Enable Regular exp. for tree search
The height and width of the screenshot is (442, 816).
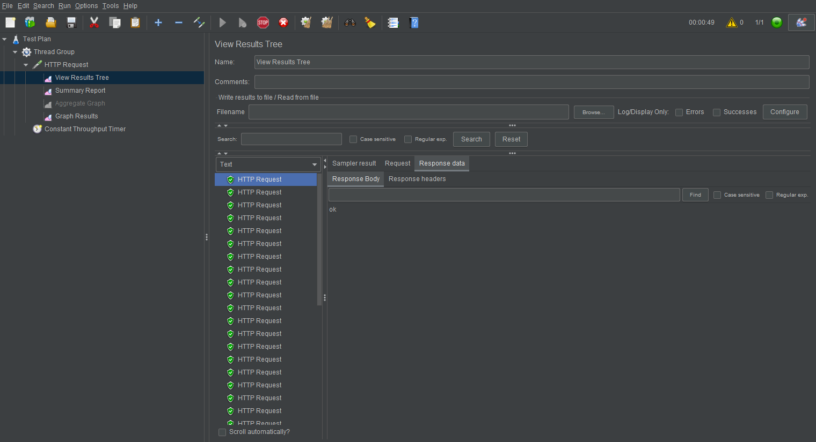[x=408, y=139]
